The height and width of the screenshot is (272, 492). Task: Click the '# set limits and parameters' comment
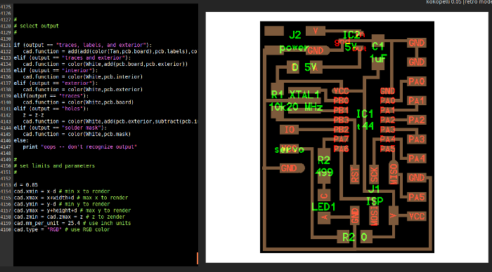point(54,166)
